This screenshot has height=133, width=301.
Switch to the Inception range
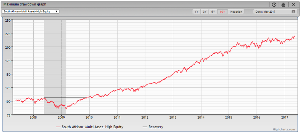click(x=236, y=12)
